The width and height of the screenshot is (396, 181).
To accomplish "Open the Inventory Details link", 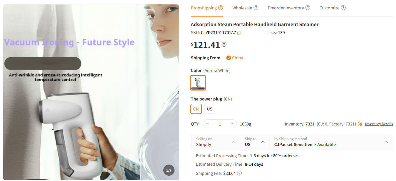I will [379, 124].
